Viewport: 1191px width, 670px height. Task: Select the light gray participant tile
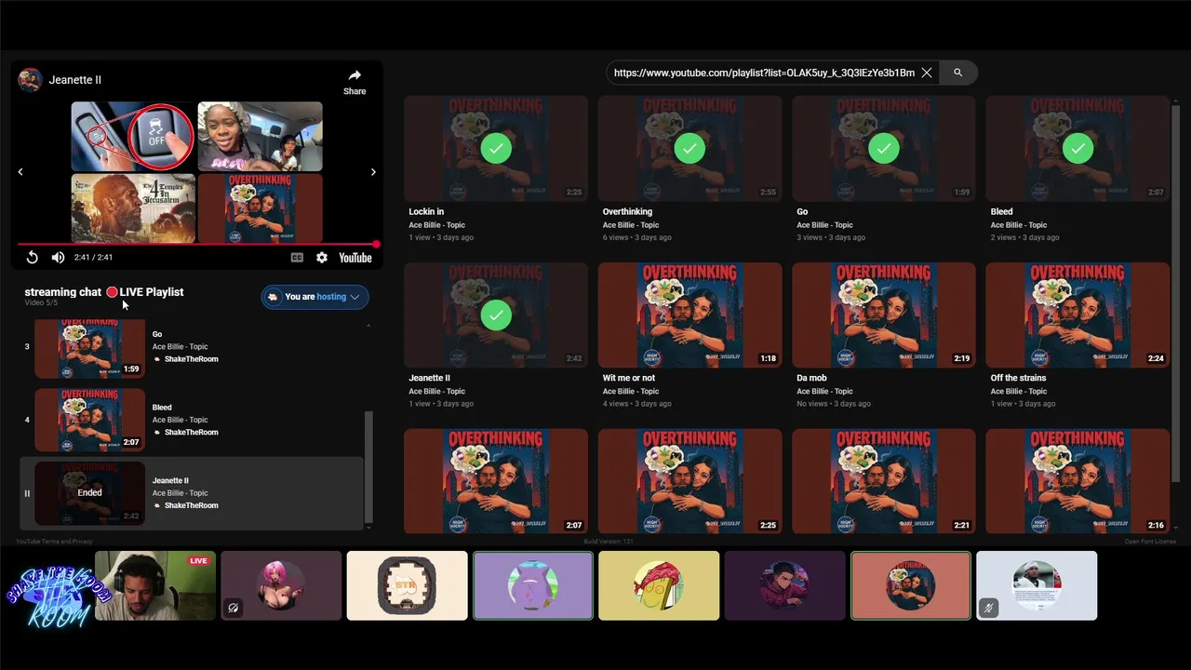[x=1037, y=585]
